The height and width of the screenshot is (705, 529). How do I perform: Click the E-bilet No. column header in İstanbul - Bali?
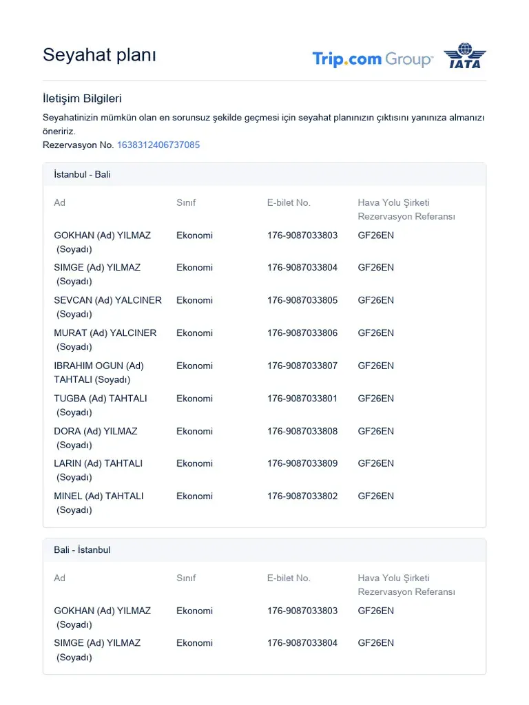coord(289,202)
